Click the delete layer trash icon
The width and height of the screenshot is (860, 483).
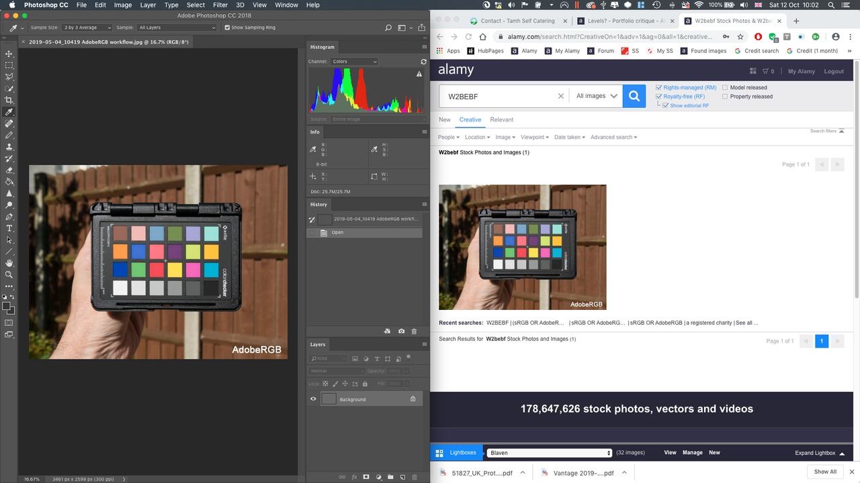[x=414, y=476]
